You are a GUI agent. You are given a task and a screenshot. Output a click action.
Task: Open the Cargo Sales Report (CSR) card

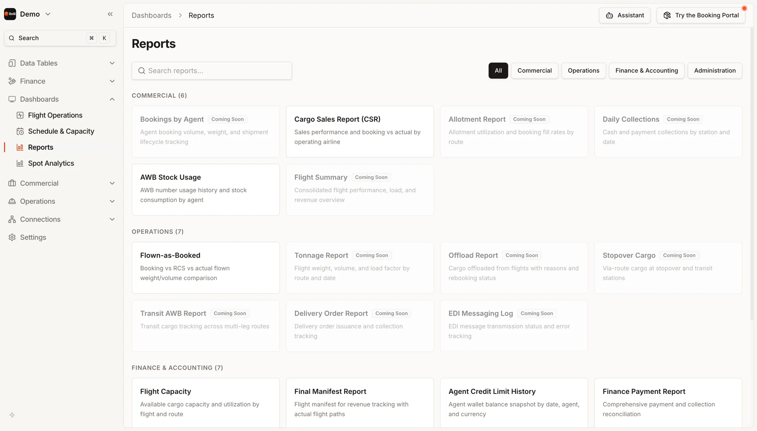pos(360,132)
